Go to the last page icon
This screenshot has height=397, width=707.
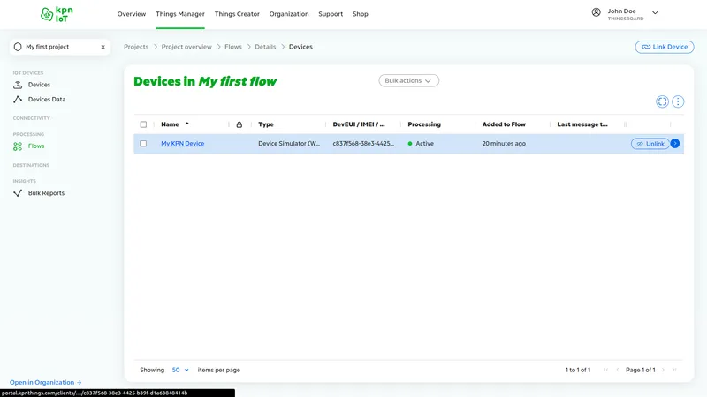click(x=674, y=370)
